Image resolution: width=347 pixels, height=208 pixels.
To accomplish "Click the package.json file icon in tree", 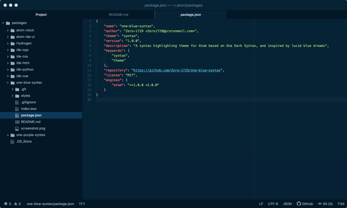I will pyautogui.click(x=17, y=115).
